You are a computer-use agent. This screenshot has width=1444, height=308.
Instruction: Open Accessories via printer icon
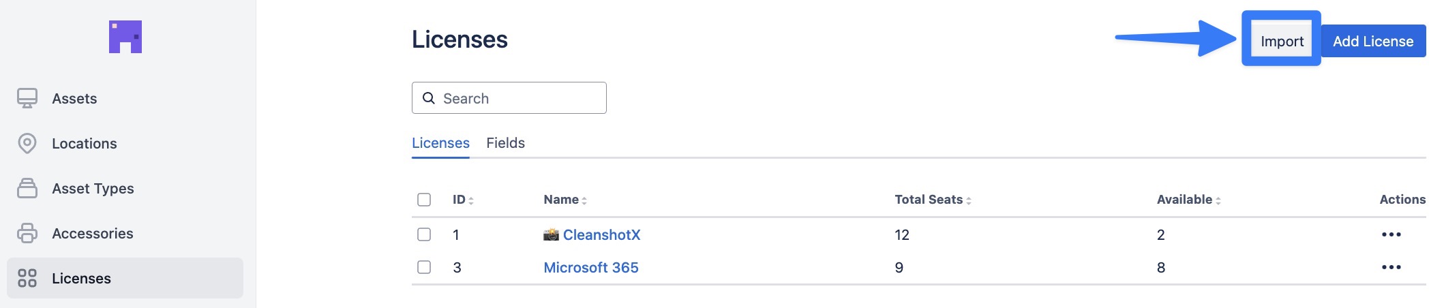(x=27, y=233)
